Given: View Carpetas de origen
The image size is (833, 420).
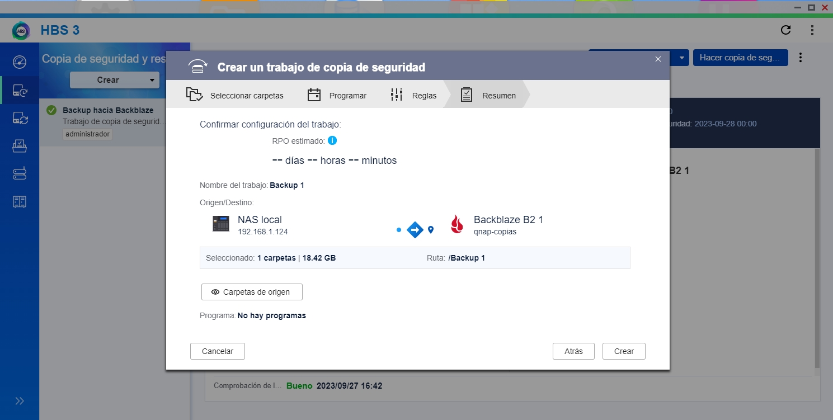Looking at the screenshot, I should point(252,292).
